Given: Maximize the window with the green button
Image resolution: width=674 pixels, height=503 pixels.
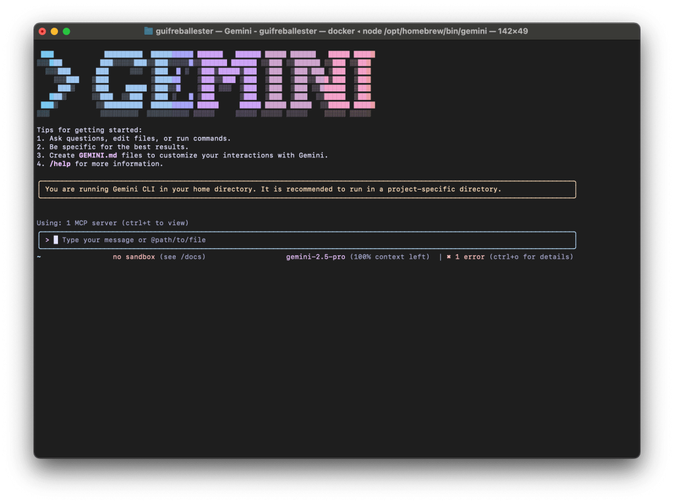Looking at the screenshot, I should pyautogui.click(x=66, y=31).
